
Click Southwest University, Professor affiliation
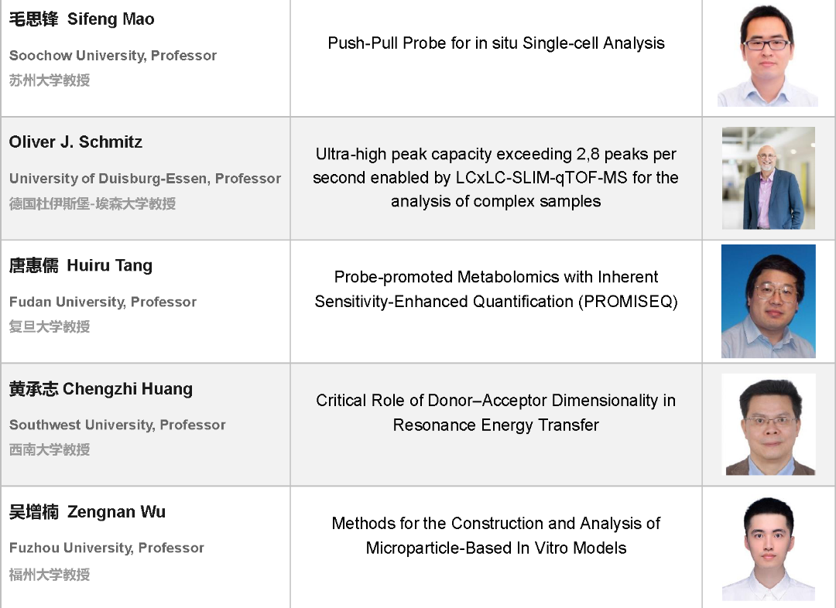point(118,425)
